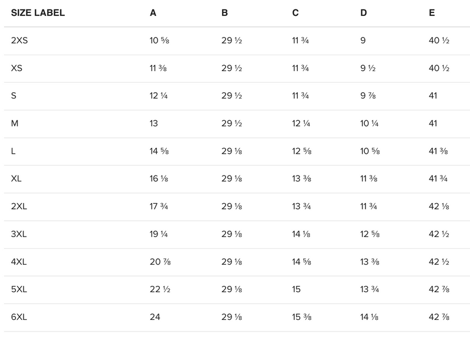Click the A value 13 for size M

click(155, 124)
